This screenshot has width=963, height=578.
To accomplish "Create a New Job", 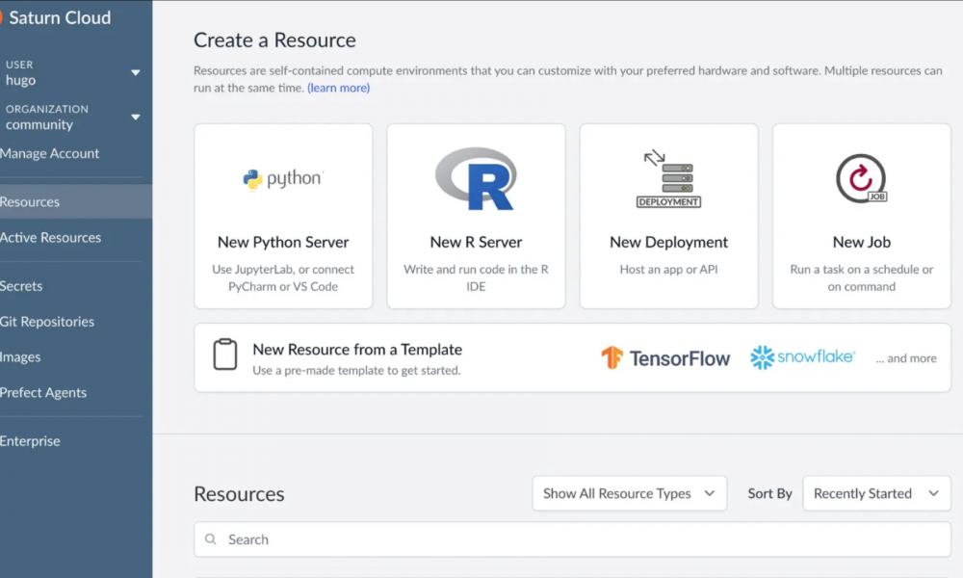I will click(862, 216).
